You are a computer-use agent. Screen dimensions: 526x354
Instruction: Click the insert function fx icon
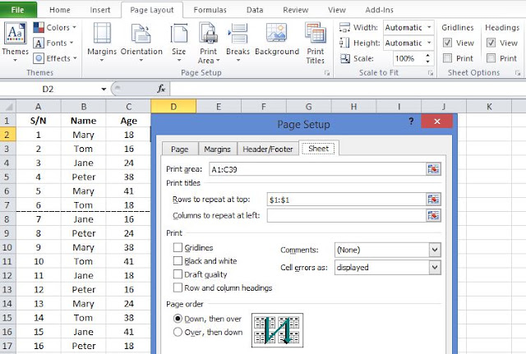coord(161,89)
